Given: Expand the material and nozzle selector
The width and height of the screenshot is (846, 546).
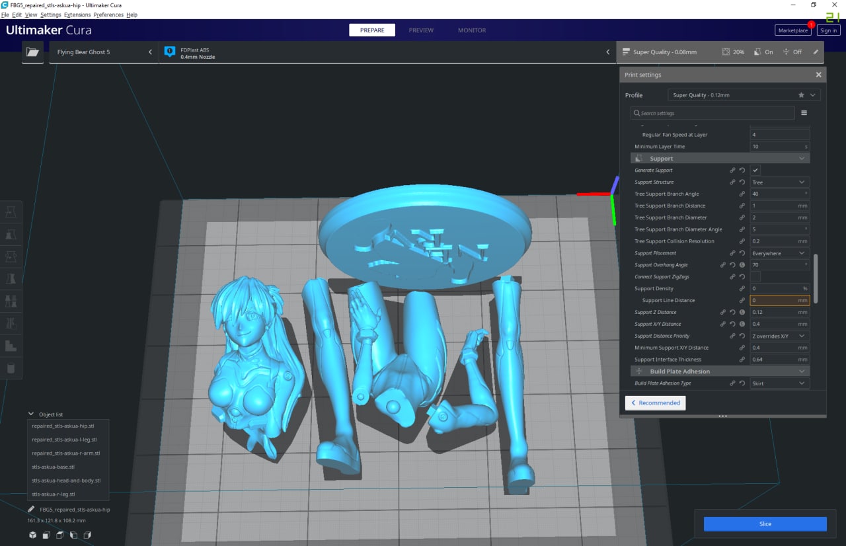Looking at the screenshot, I should (x=387, y=52).
